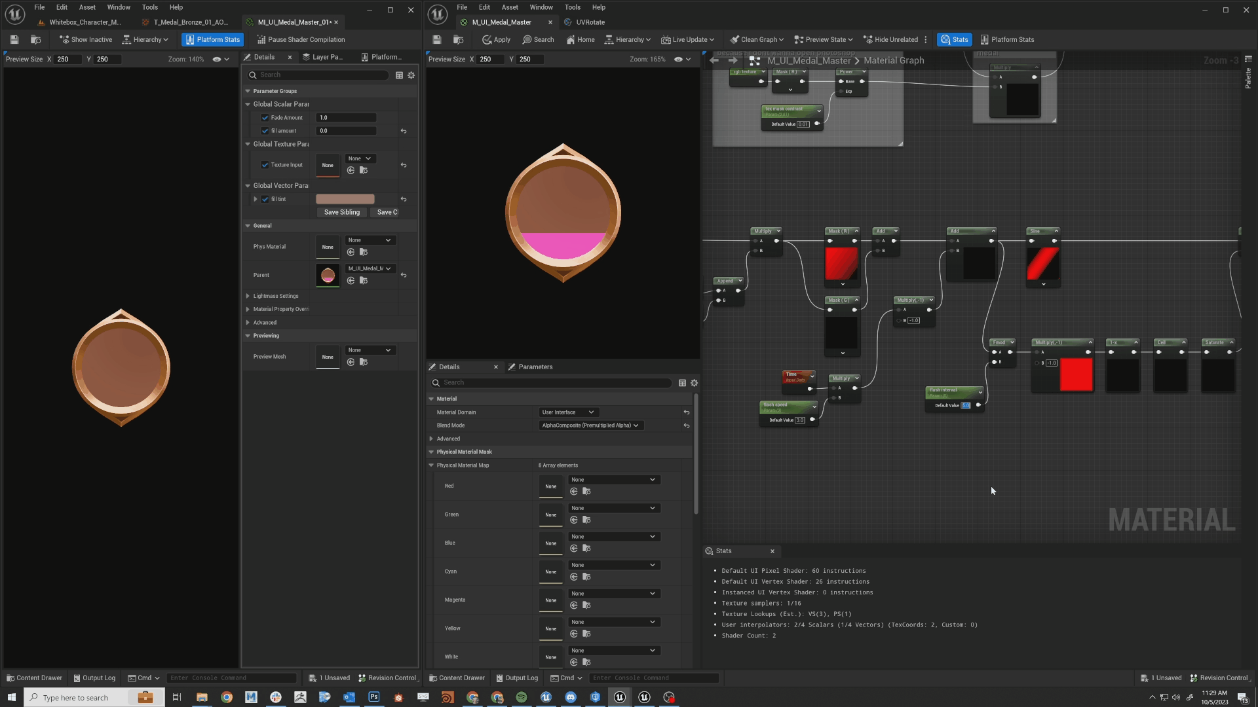1258x707 pixels.
Task: Browse to asset in M_UI_Medal_Master editor toolbar
Action: tap(459, 40)
